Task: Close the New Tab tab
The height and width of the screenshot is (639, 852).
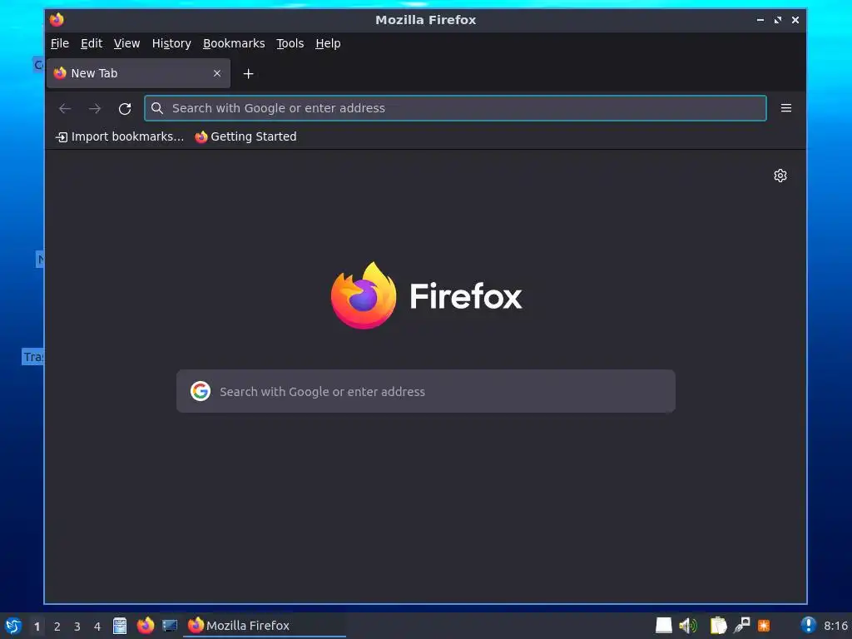Action: tap(217, 73)
